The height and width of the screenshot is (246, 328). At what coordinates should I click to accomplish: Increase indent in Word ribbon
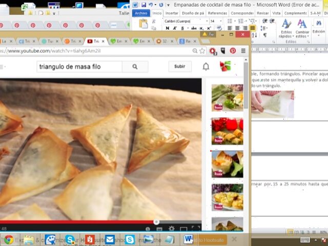tap(272, 20)
